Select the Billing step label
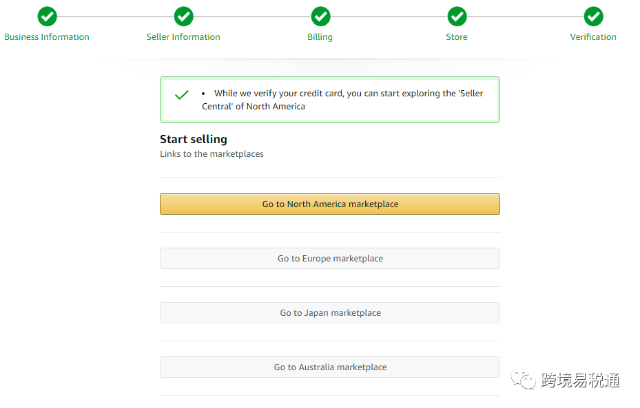Viewport: 640px width, 408px height. 320,37
